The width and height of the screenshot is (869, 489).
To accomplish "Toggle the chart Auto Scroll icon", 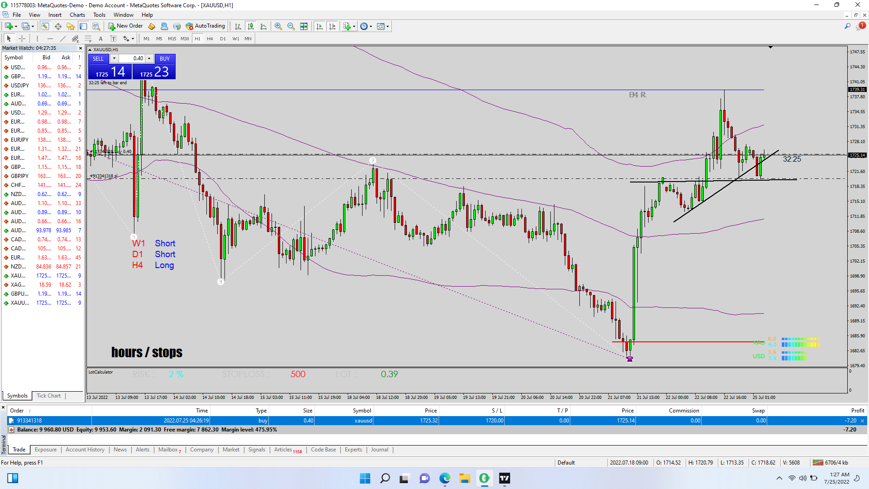I will coord(320,26).
